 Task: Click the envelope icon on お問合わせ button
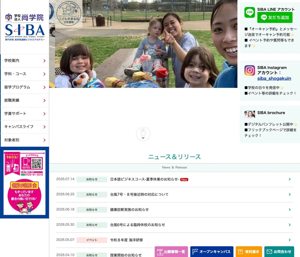pyautogui.click(x=270, y=252)
